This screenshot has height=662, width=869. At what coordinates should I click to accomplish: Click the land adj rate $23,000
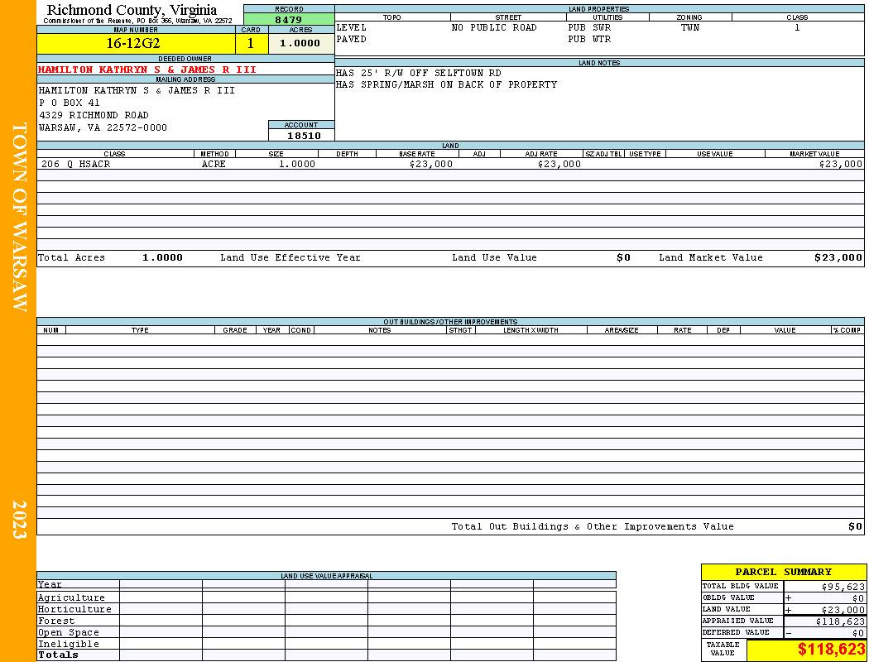coord(559,165)
